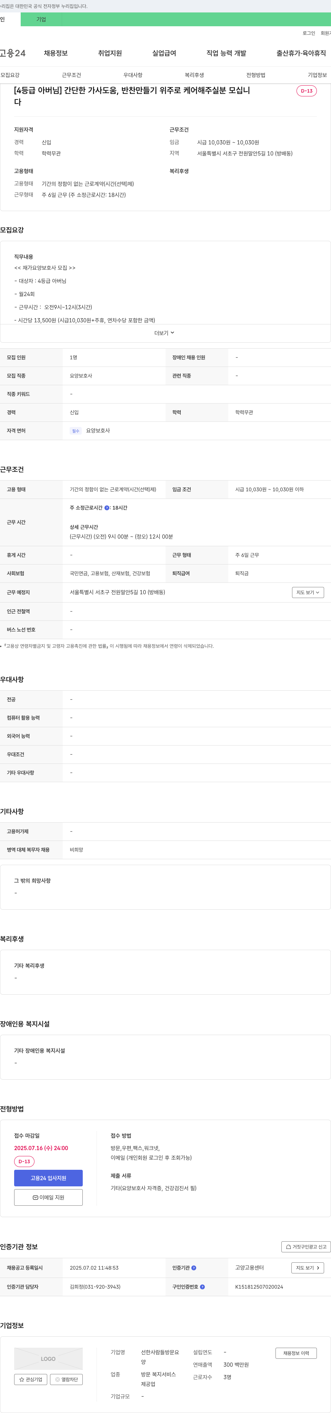
Task: Open the 실업급여 menu
Action: (x=164, y=53)
